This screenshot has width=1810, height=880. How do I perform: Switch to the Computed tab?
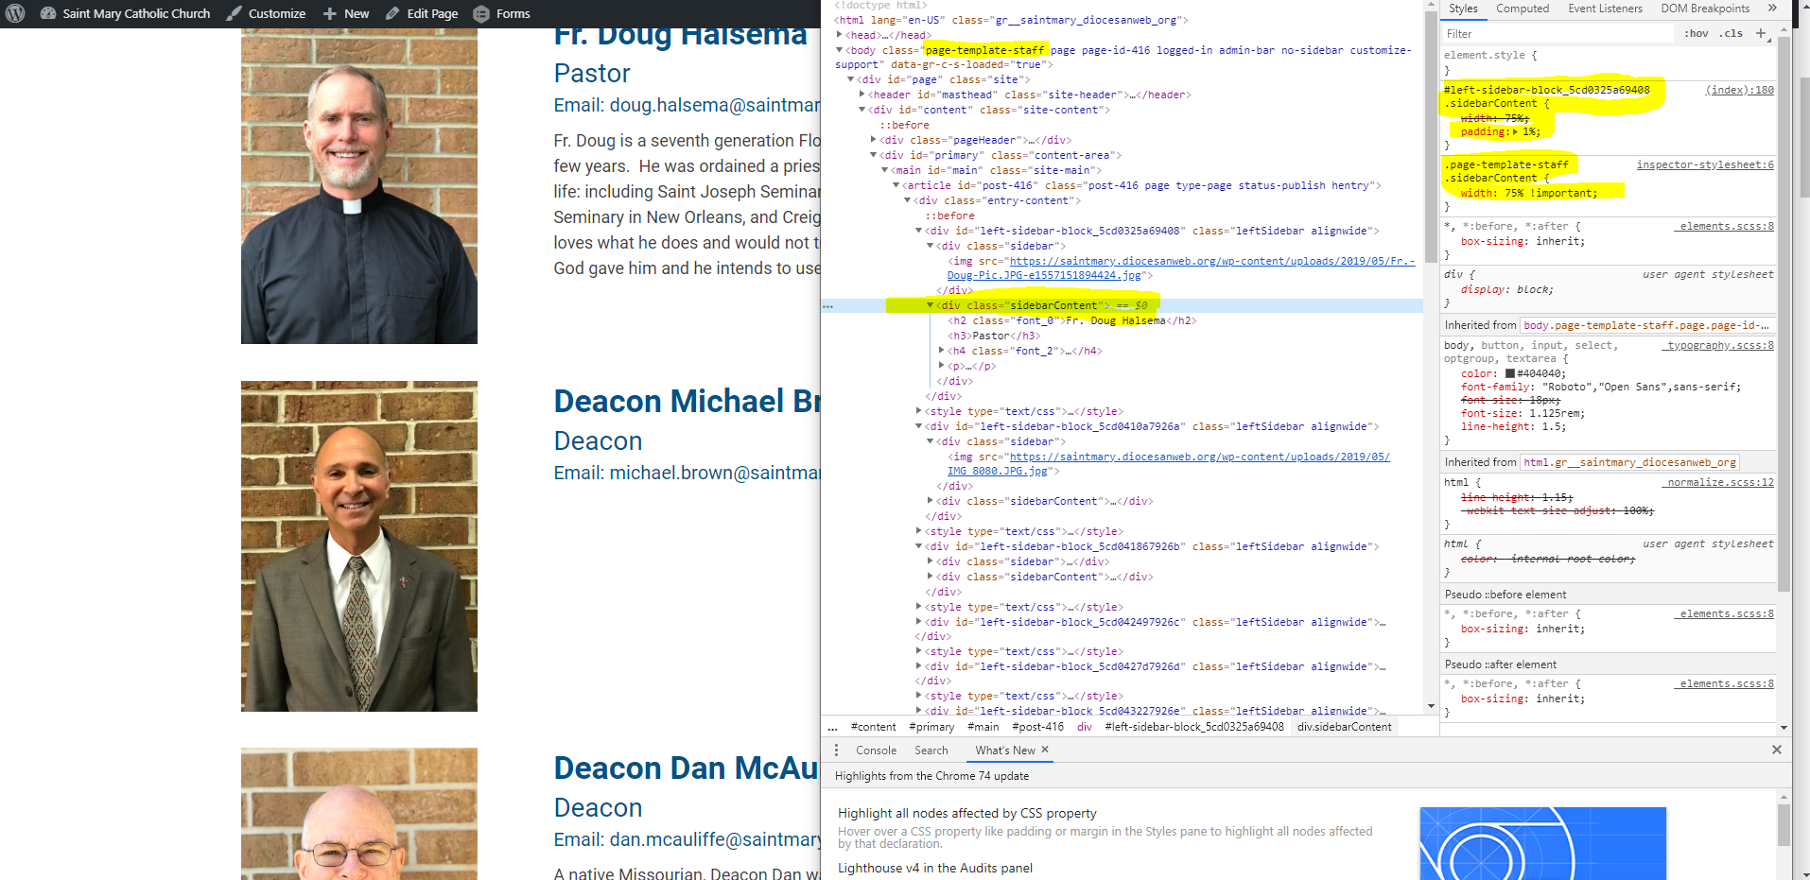[x=1522, y=9]
